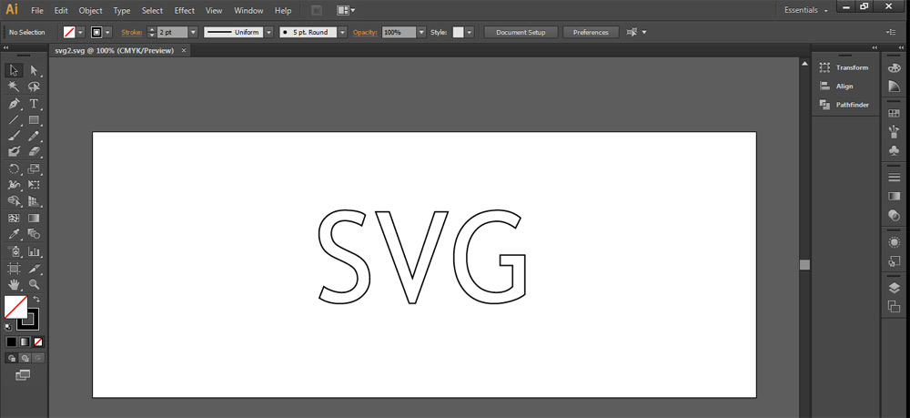
Task: Set paint mode to None
Action: coord(37,342)
